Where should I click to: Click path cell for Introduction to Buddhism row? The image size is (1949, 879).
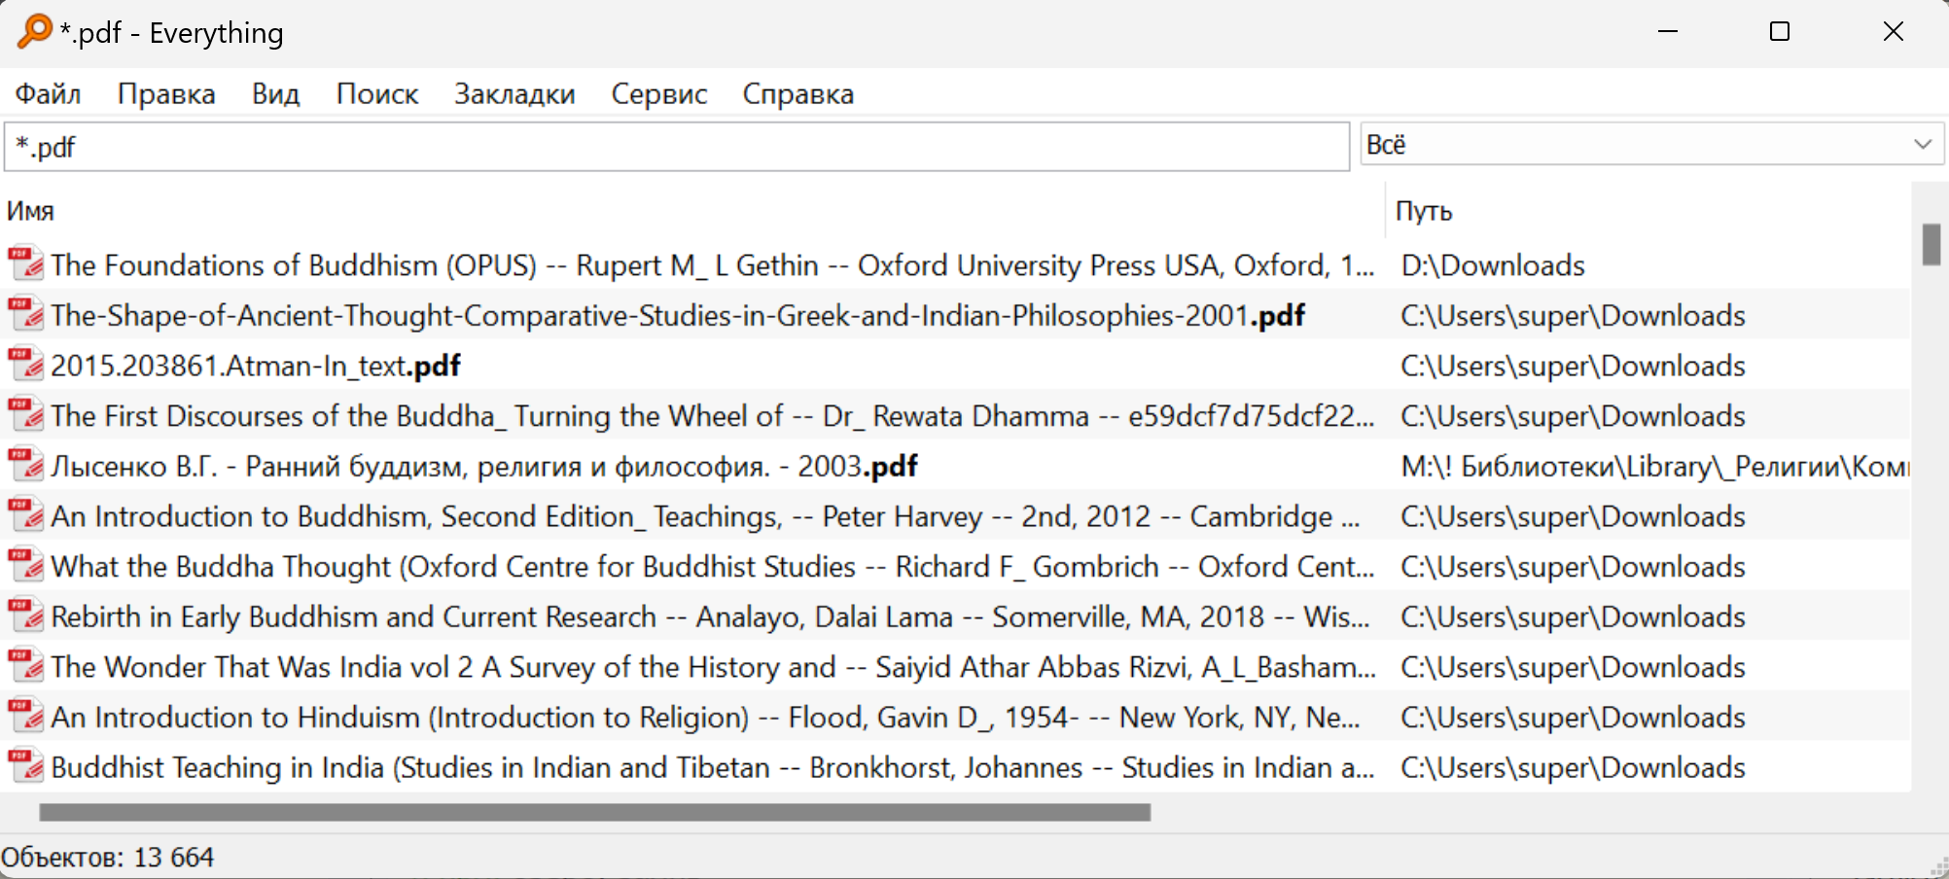[1573, 517]
